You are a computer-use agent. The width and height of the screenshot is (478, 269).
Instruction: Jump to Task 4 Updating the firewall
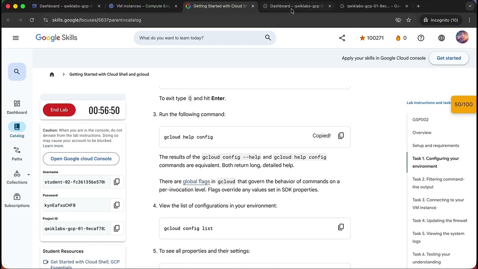(x=440, y=220)
